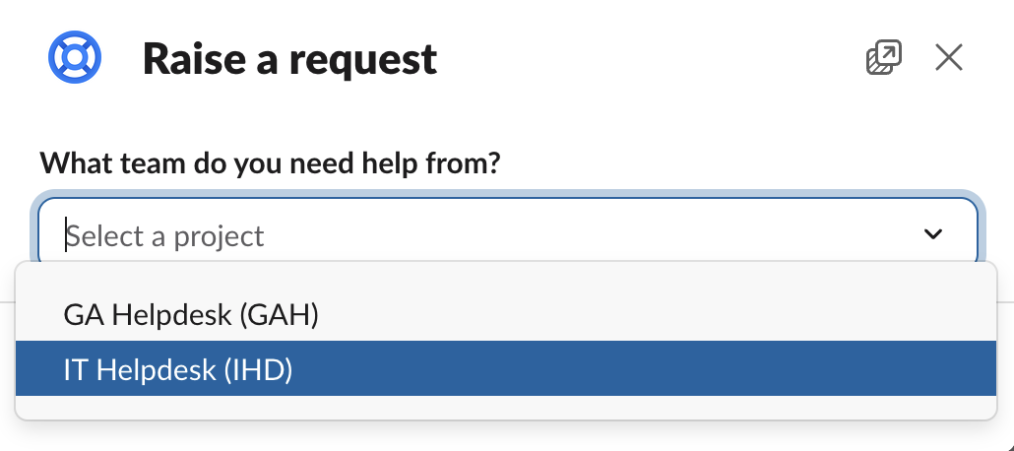The height and width of the screenshot is (451, 1014).
Task: Expand the Select a project chevron
Action: click(932, 234)
